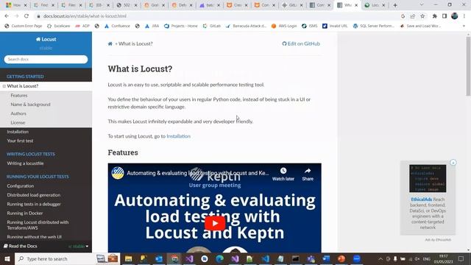Image resolution: width=471 pixels, height=265 pixels.
Task: Open Configuration in the sidebar
Action: pyautogui.click(x=21, y=186)
